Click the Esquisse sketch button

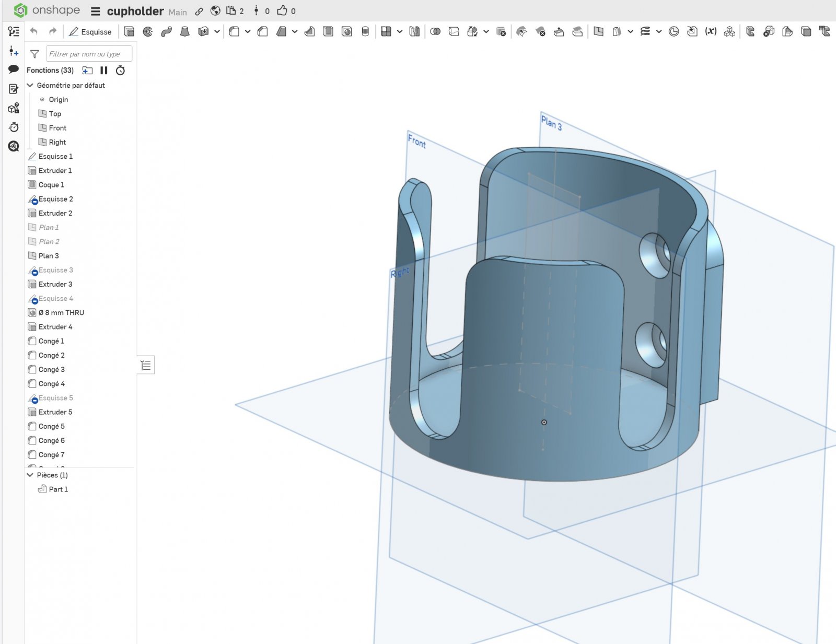pos(90,32)
